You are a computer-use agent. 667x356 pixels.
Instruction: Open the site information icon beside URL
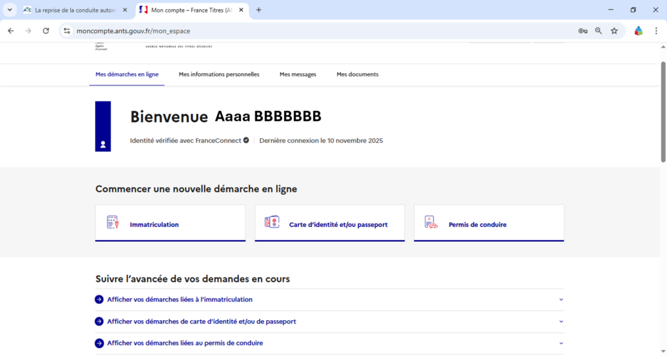tap(66, 31)
